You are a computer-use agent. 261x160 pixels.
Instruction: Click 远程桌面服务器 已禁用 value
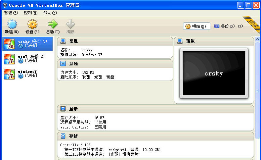tap(100, 122)
